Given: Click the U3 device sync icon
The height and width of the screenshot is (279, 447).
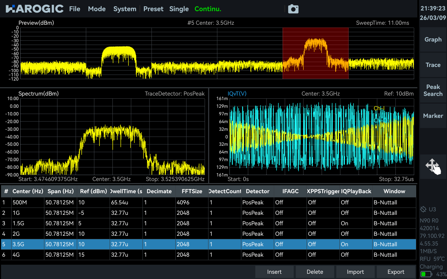Looking at the screenshot, I should coord(424,209).
